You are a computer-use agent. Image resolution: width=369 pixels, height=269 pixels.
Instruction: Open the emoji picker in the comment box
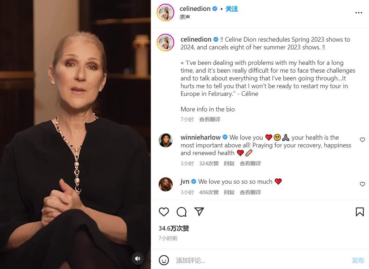pyautogui.click(x=164, y=260)
